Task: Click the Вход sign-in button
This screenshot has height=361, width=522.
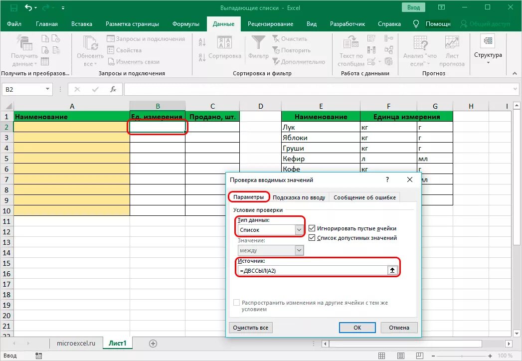Action: (x=413, y=7)
